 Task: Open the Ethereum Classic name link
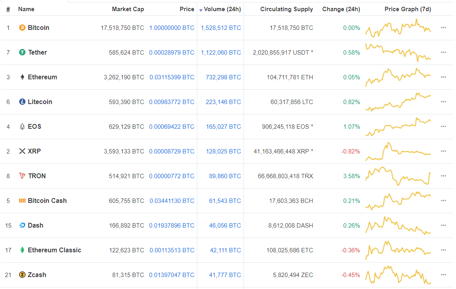(x=54, y=250)
